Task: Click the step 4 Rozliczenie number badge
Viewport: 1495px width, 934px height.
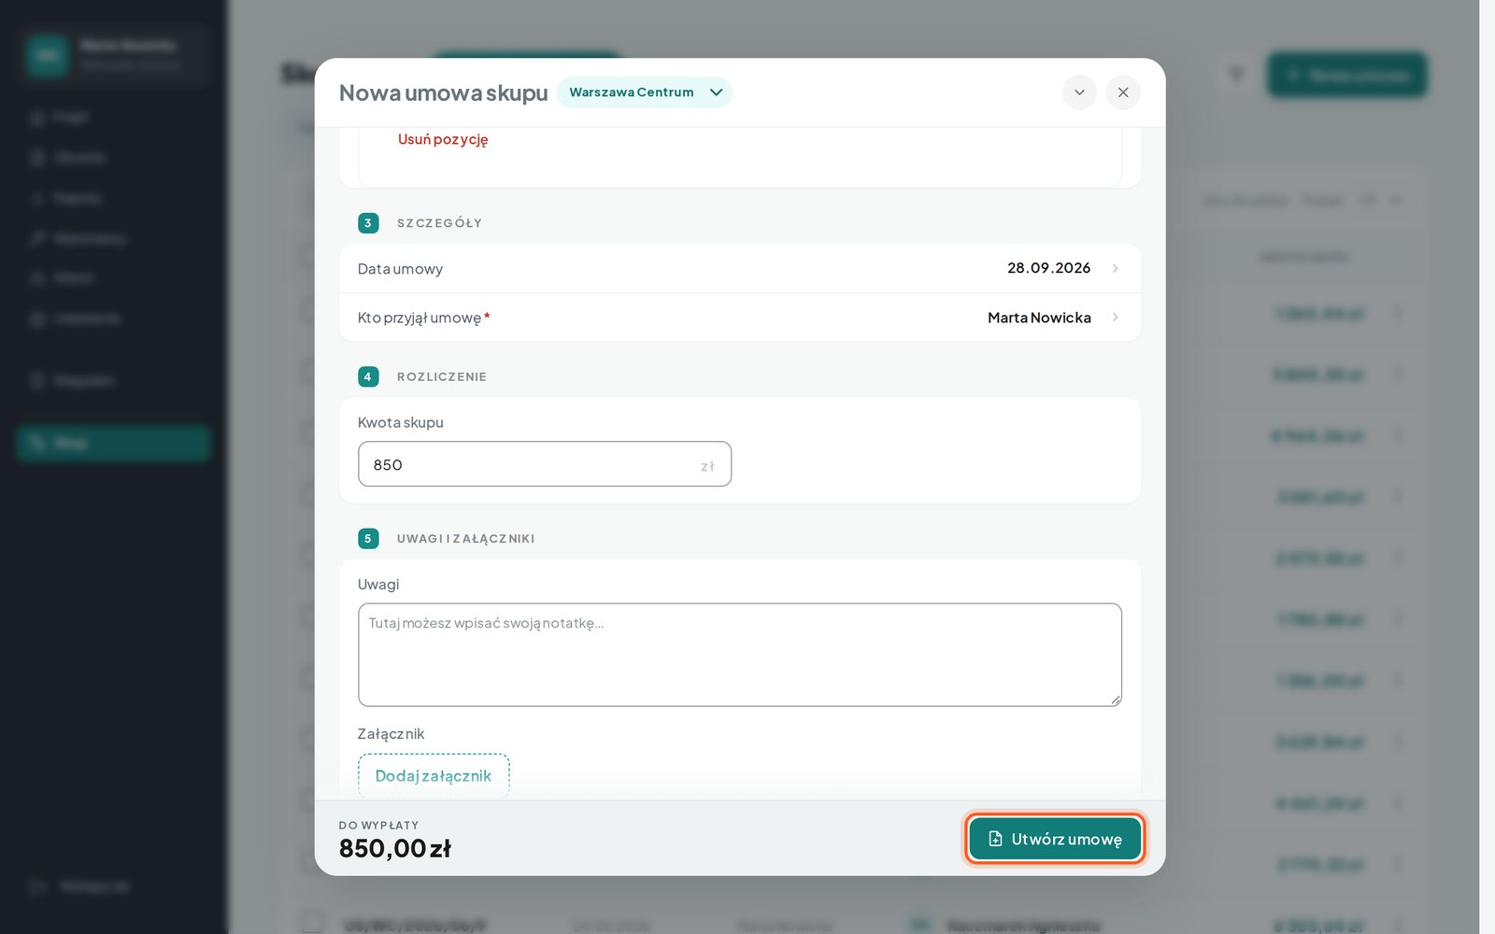Action: point(368,376)
